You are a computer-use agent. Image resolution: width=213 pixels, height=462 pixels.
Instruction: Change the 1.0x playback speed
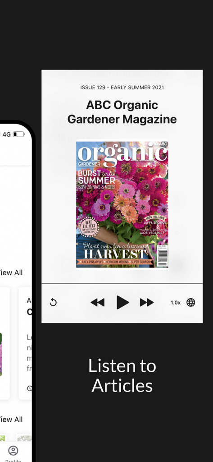pos(176,303)
